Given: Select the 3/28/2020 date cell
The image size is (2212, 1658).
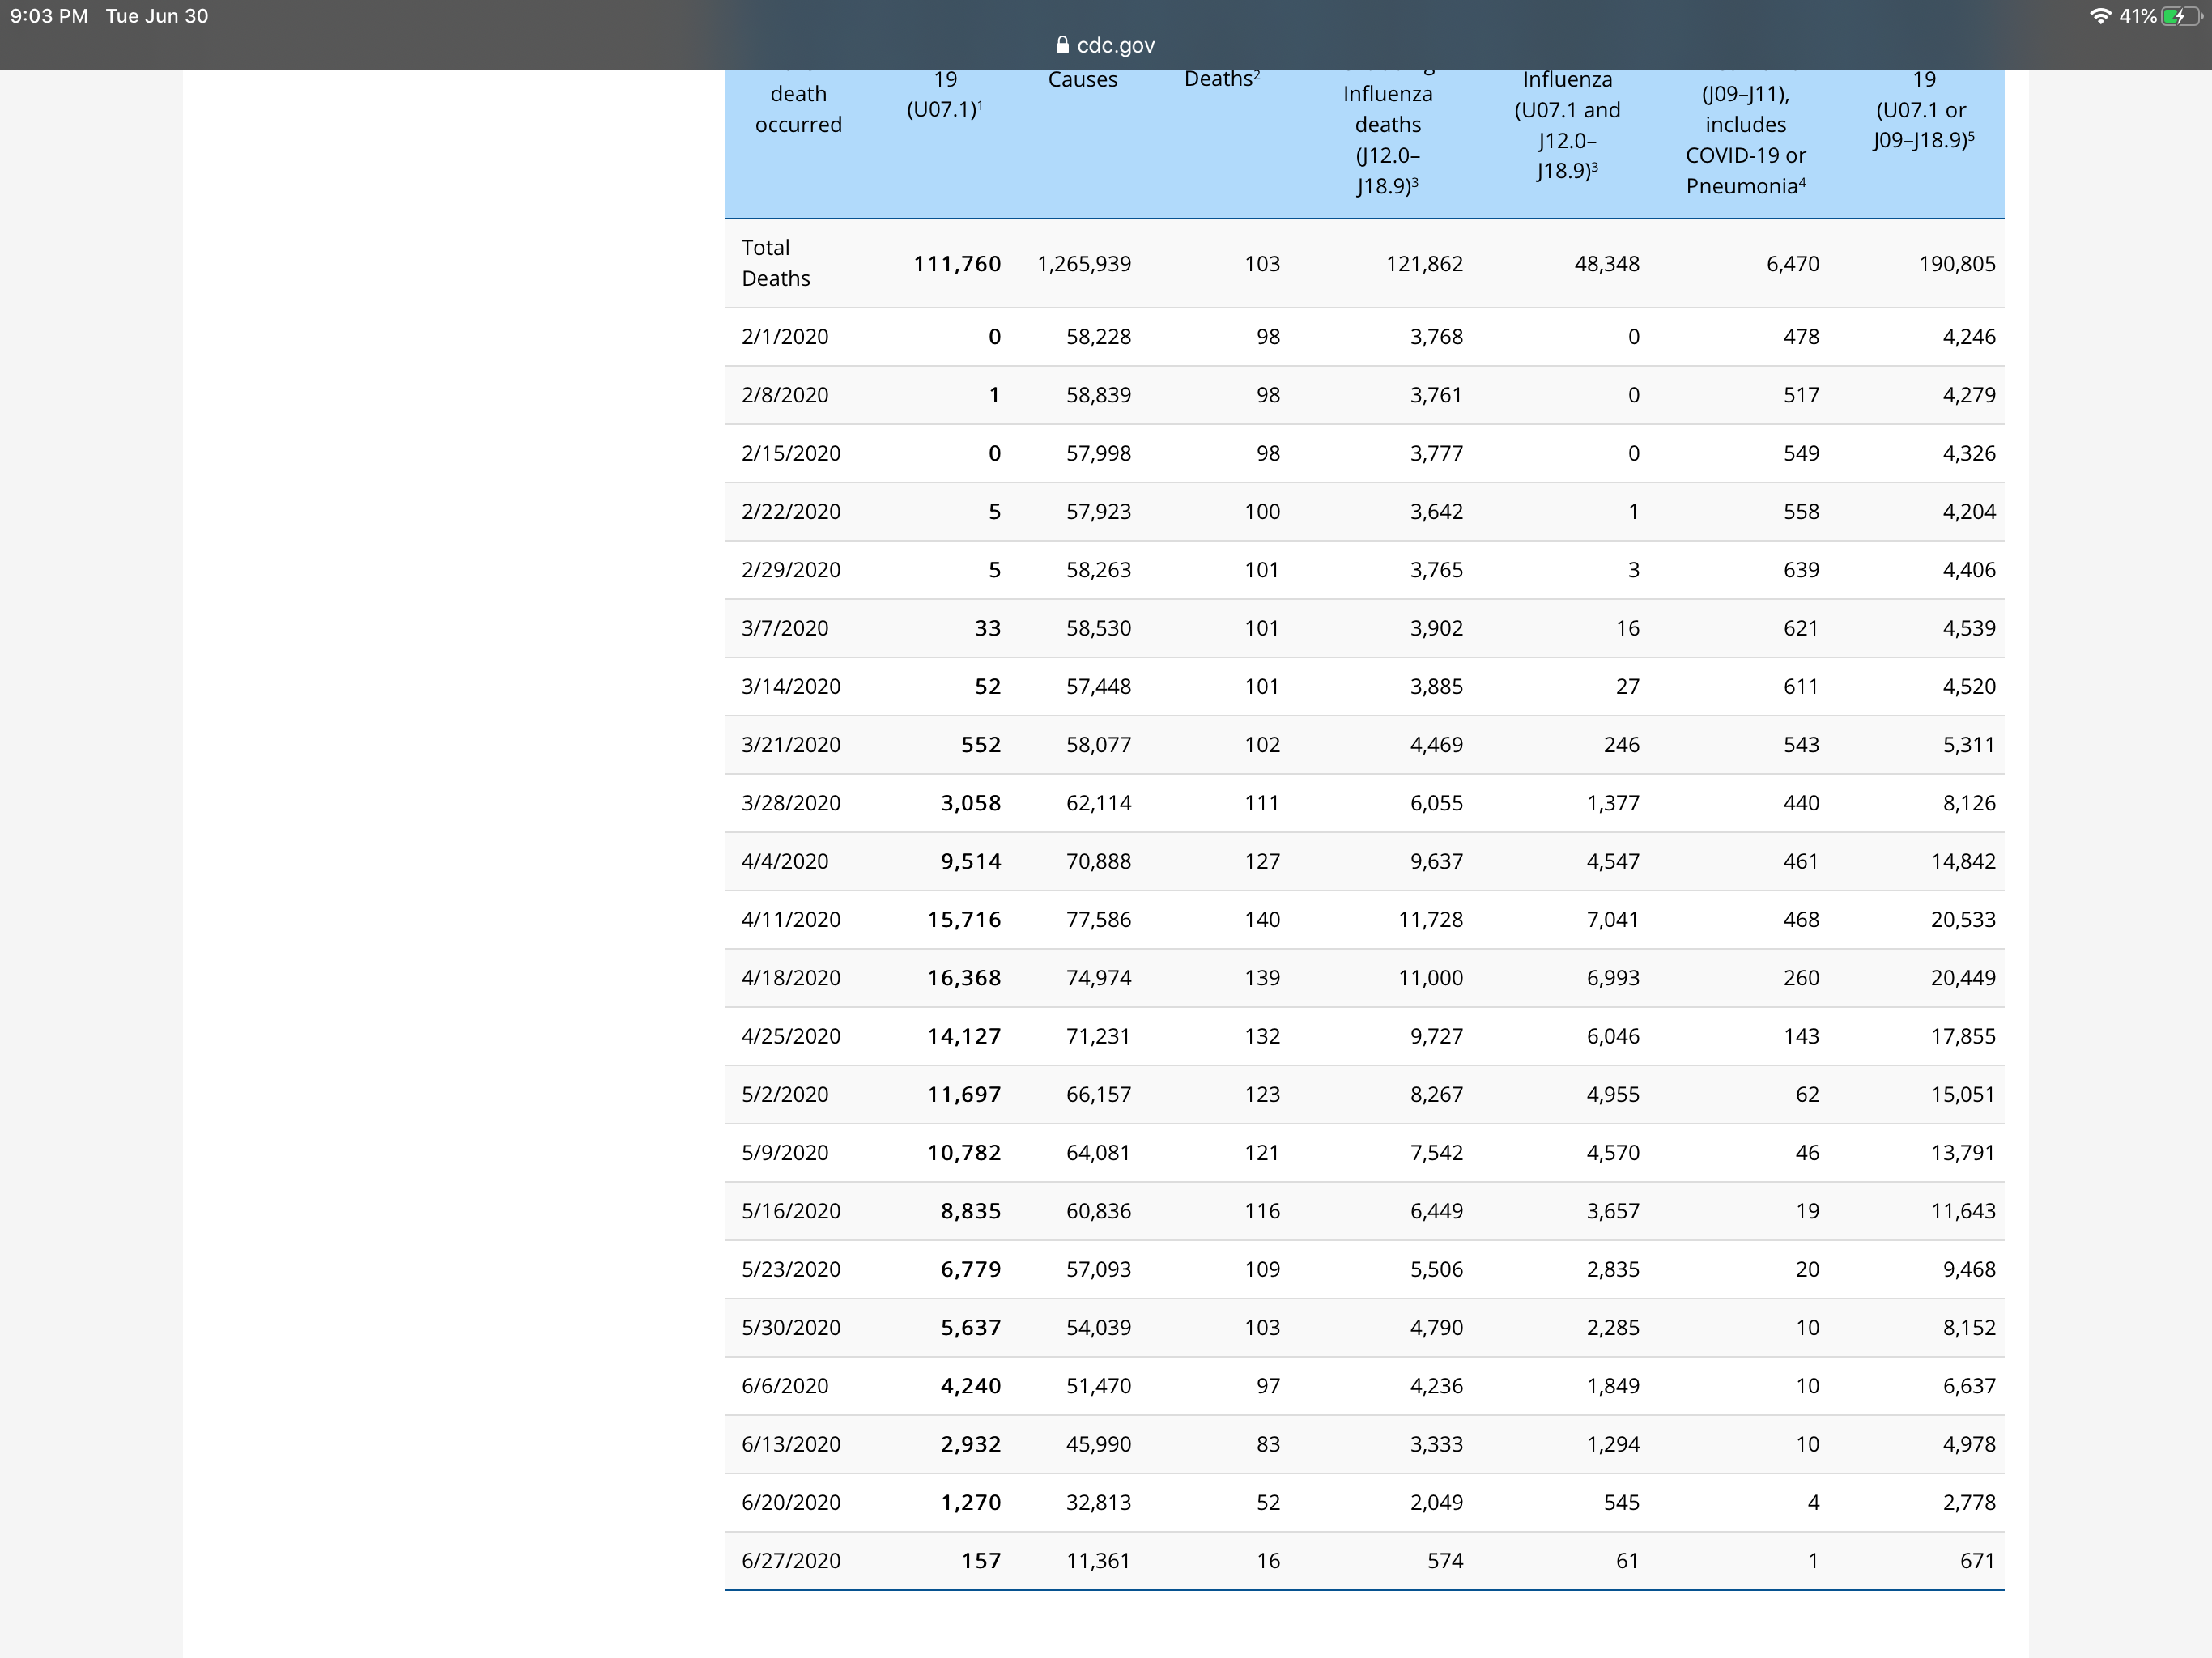Looking at the screenshot, I should click(x=791, y=803).
